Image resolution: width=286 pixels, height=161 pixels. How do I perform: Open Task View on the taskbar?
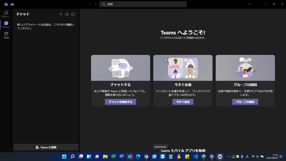81,156
